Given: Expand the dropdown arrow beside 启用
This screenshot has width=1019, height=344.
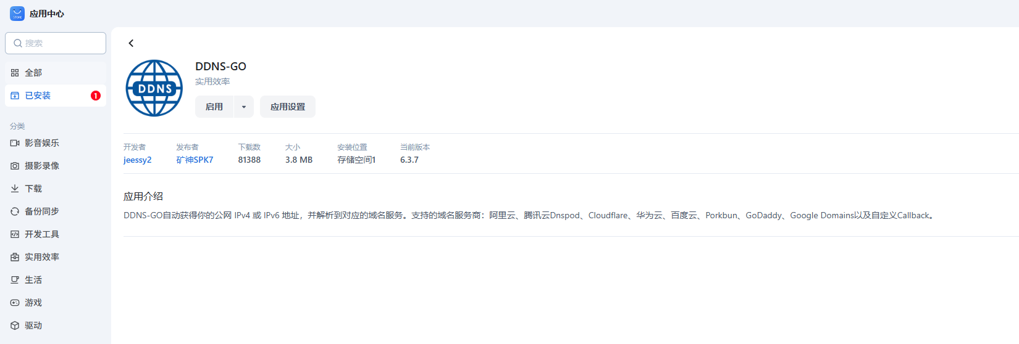Looking at the screenshot, I should 244,107.
